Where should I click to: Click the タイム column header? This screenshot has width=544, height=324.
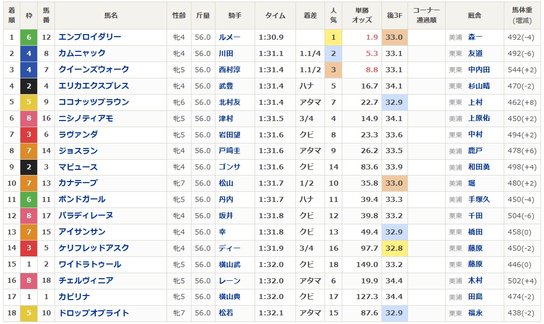[x=275, y=16]
